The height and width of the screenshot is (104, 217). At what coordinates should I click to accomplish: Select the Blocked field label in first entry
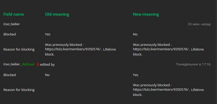click(x=10, y=34)
